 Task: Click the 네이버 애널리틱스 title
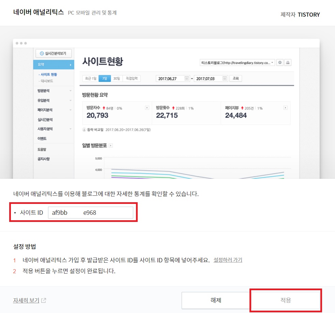(39, 12)
